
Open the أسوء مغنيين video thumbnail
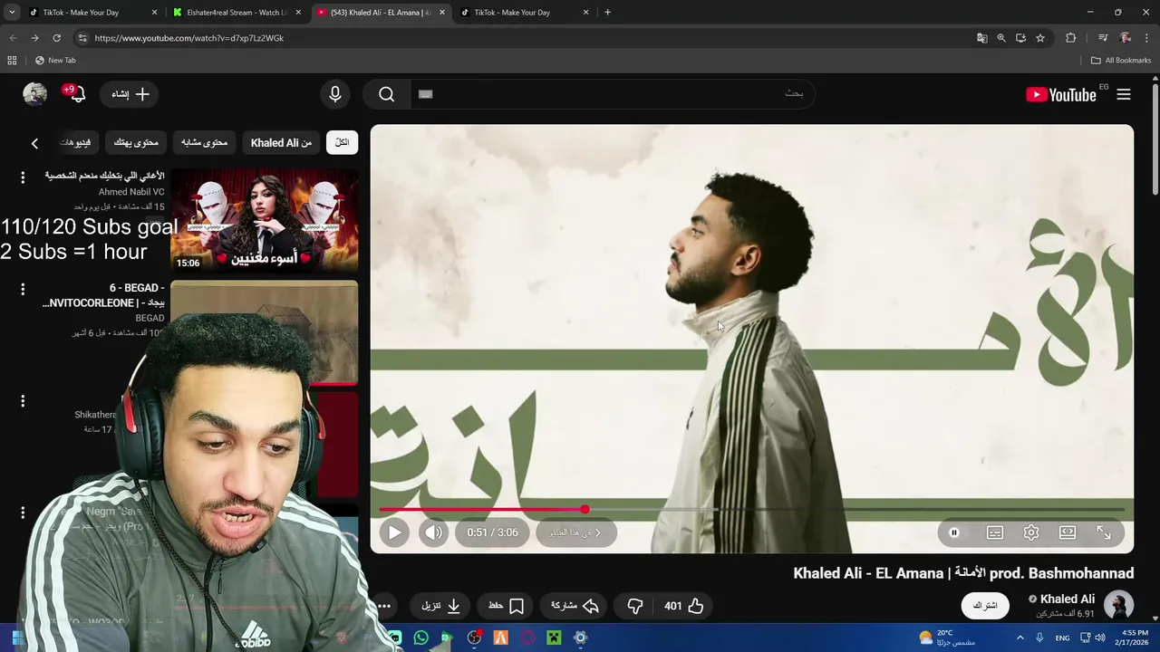265,220
